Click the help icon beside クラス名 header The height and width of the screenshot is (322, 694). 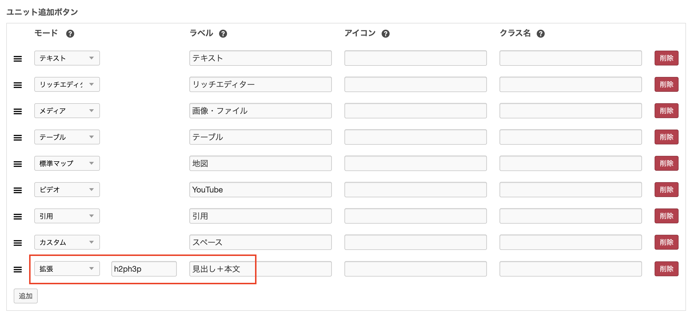tap(540, 34)
